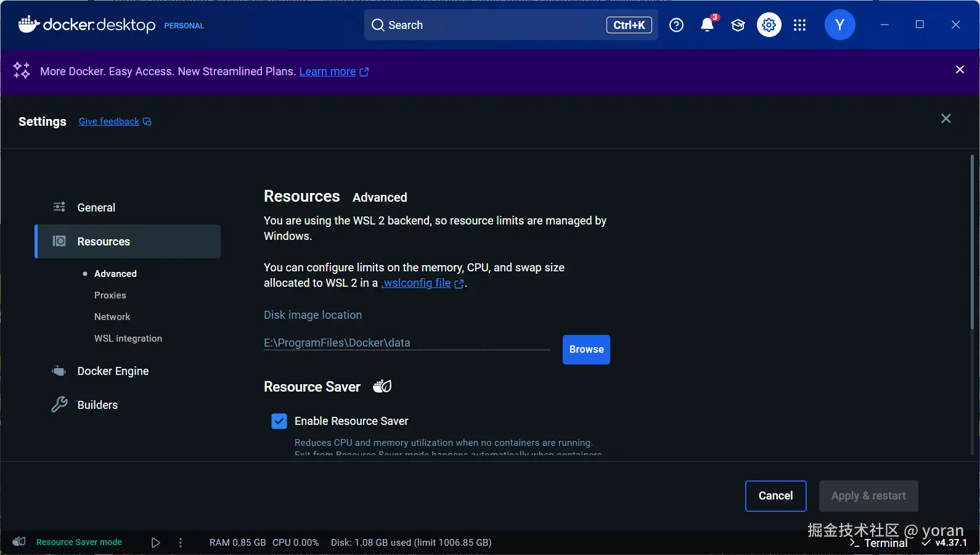The width and height of the screenshot is (980, 555).
Task: Close the Docker Desktop window
Action: point(955,25)
